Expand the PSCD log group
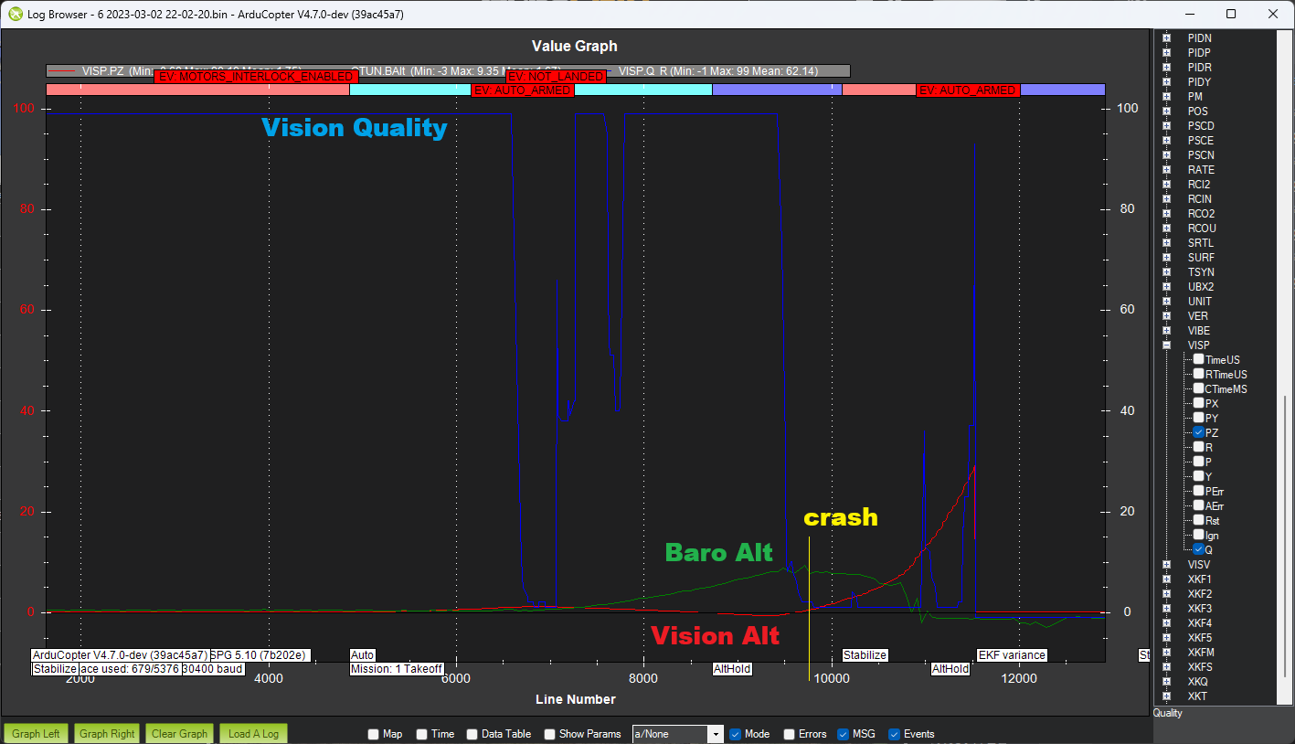The width and height of the screenshot is (1295, 744). [1166, 126]
